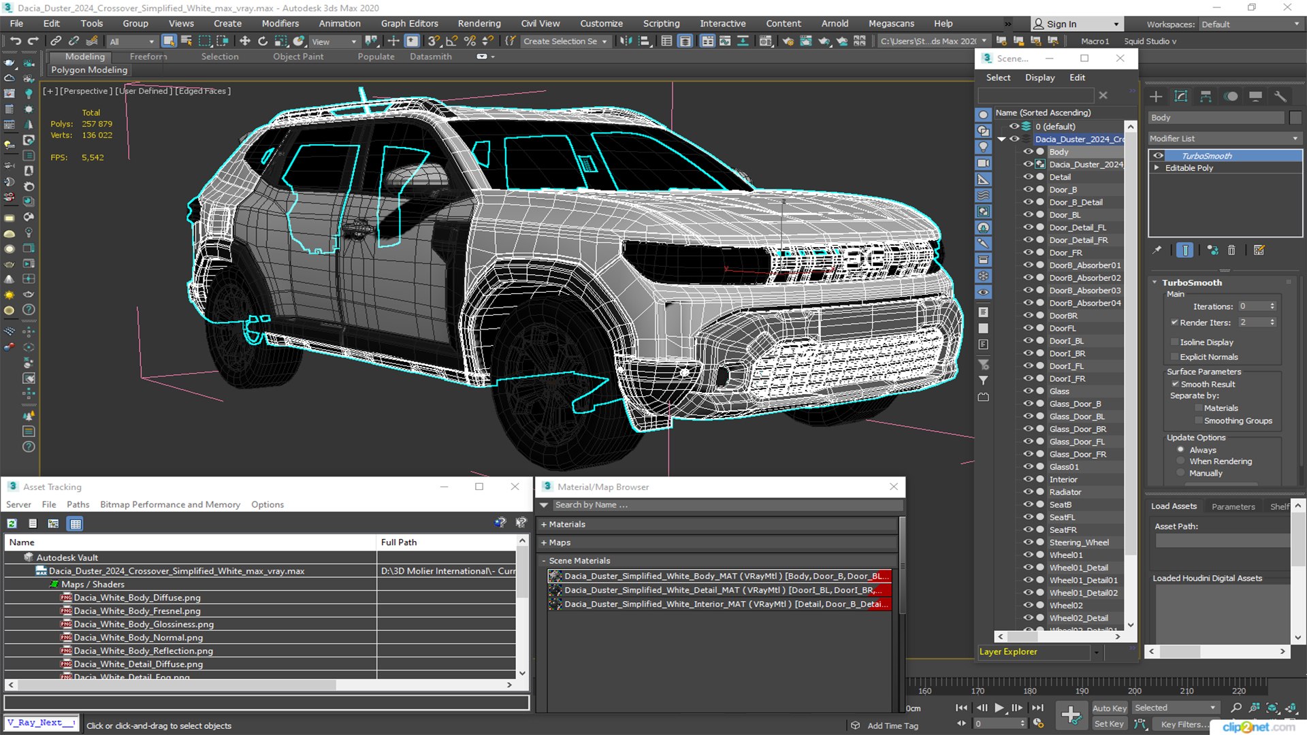
Task: Click the Play Animation button
Action: pyautogui.click(x=999, y=708)
